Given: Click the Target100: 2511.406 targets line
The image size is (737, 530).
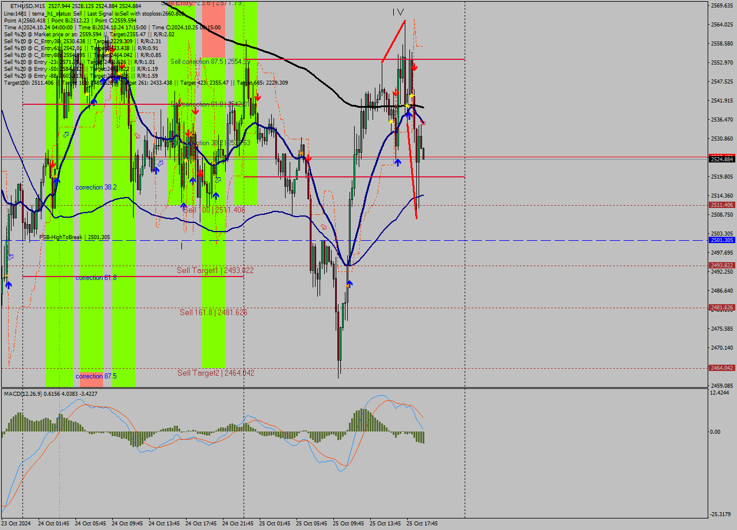Looking at the screenshot, I should tap(146, 82).
